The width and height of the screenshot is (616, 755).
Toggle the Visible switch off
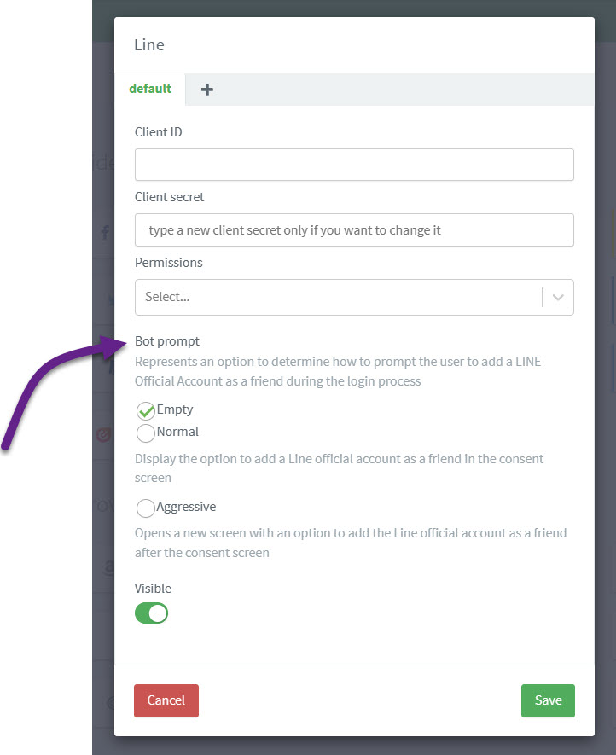pos(151,613)
